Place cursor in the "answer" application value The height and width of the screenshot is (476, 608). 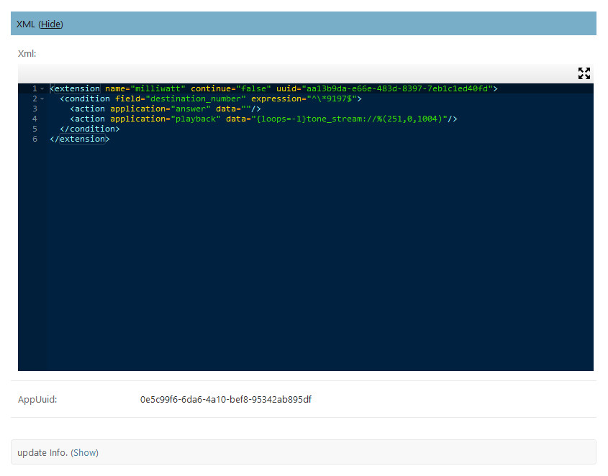click(189, 109)
